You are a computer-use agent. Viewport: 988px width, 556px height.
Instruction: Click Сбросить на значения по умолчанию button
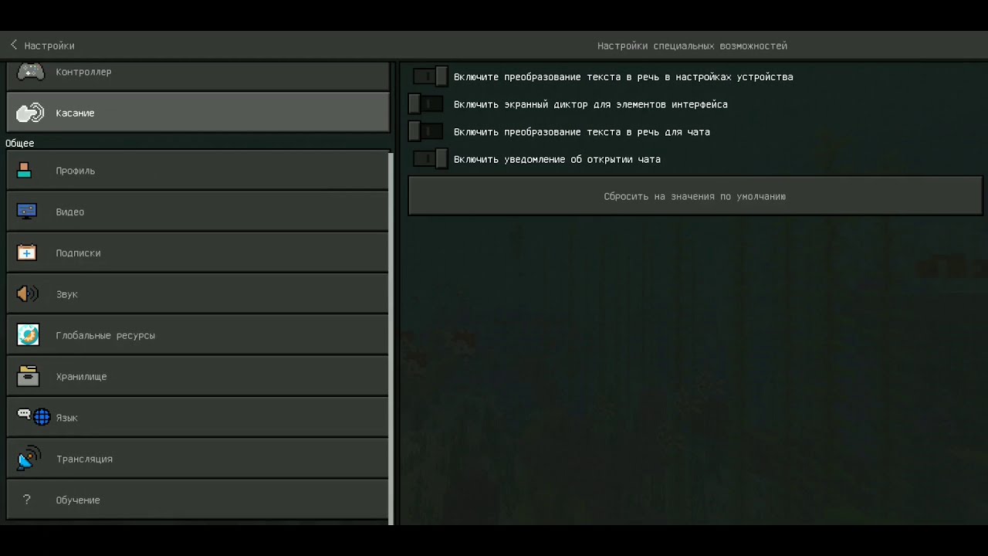pyautogui.click(x=695, y=196)
